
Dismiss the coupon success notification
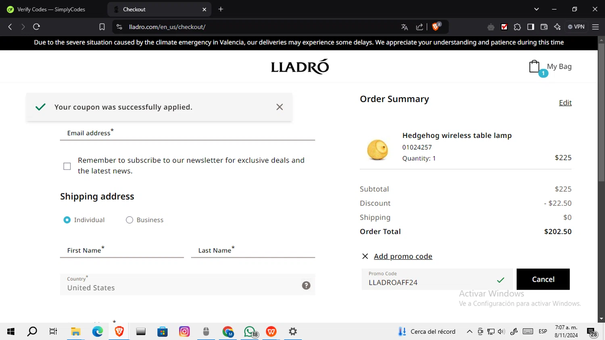[x=280, y=107]
